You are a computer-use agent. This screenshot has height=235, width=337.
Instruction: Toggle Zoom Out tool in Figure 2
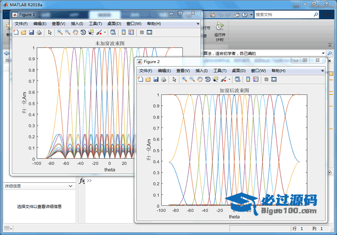point(192,79)
